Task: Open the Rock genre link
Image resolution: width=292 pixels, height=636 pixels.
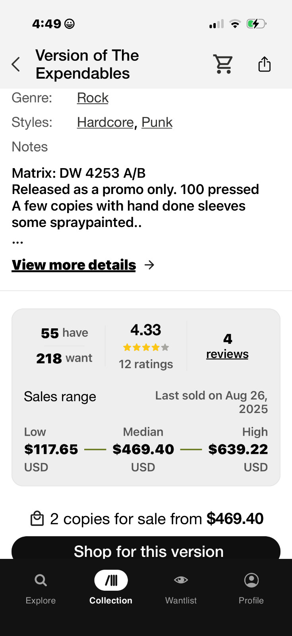Action: pos(93,98)
